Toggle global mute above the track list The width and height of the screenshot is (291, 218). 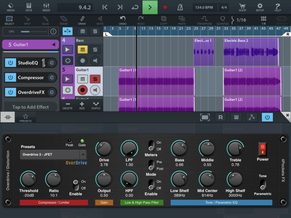coord(83,31)
